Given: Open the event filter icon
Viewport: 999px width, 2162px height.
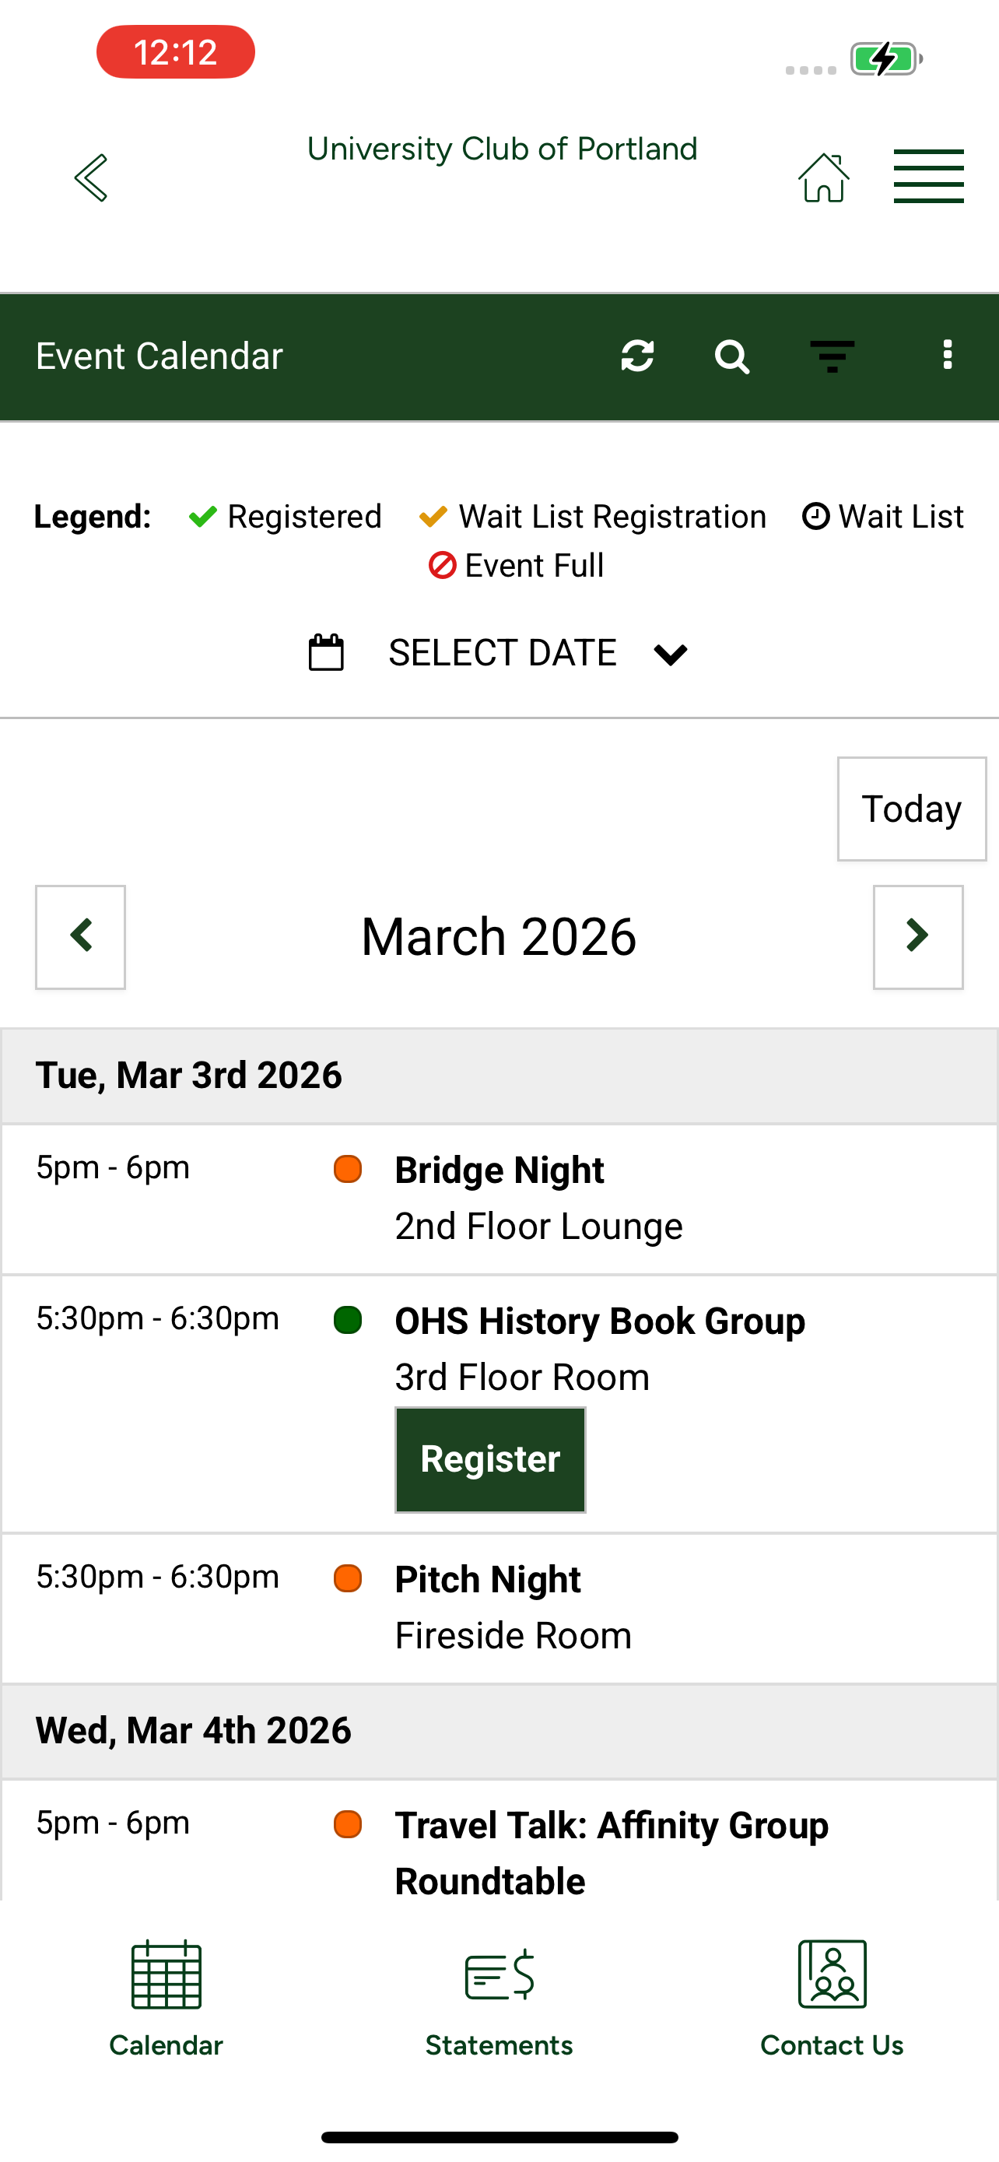Looking at the screenshot, I should pyautogui.click(x=832, y=356).
